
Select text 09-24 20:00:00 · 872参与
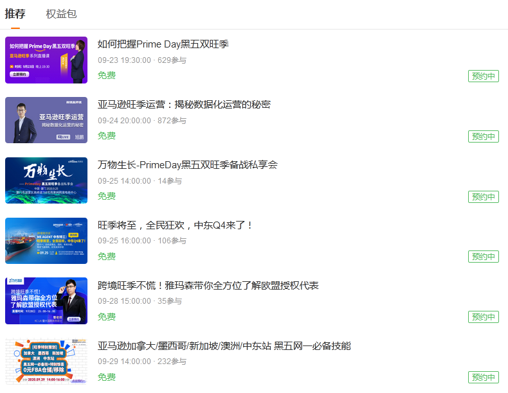click(142, 121)
